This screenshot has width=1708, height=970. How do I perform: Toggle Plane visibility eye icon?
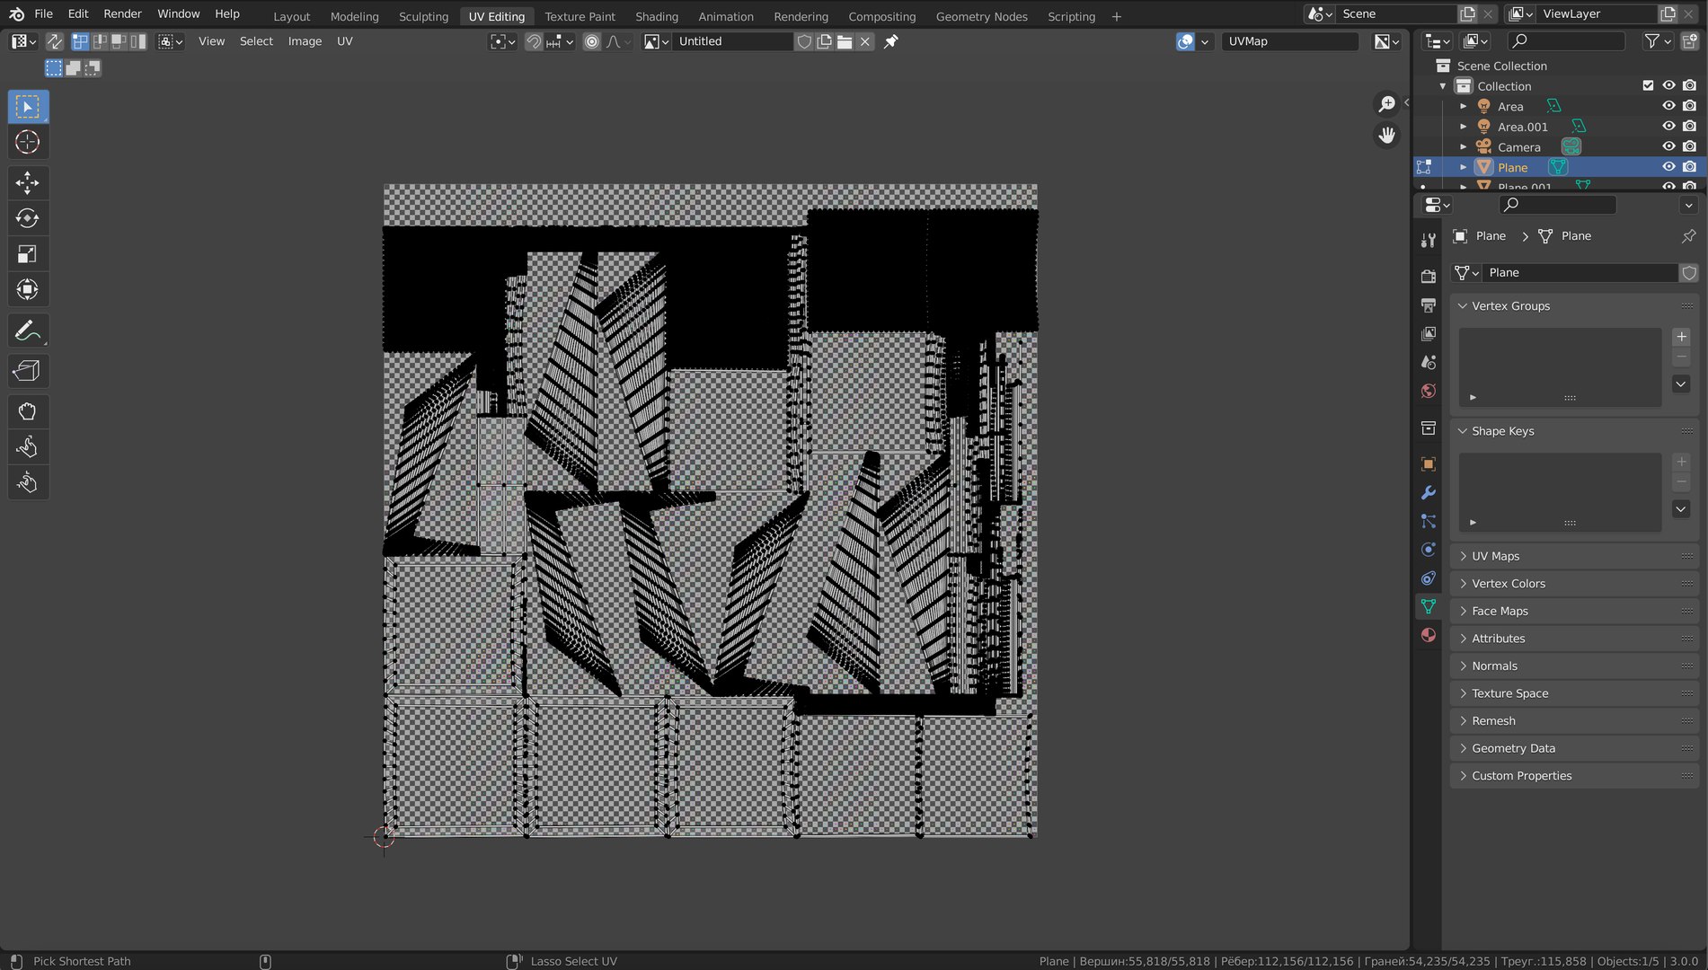1668,167
